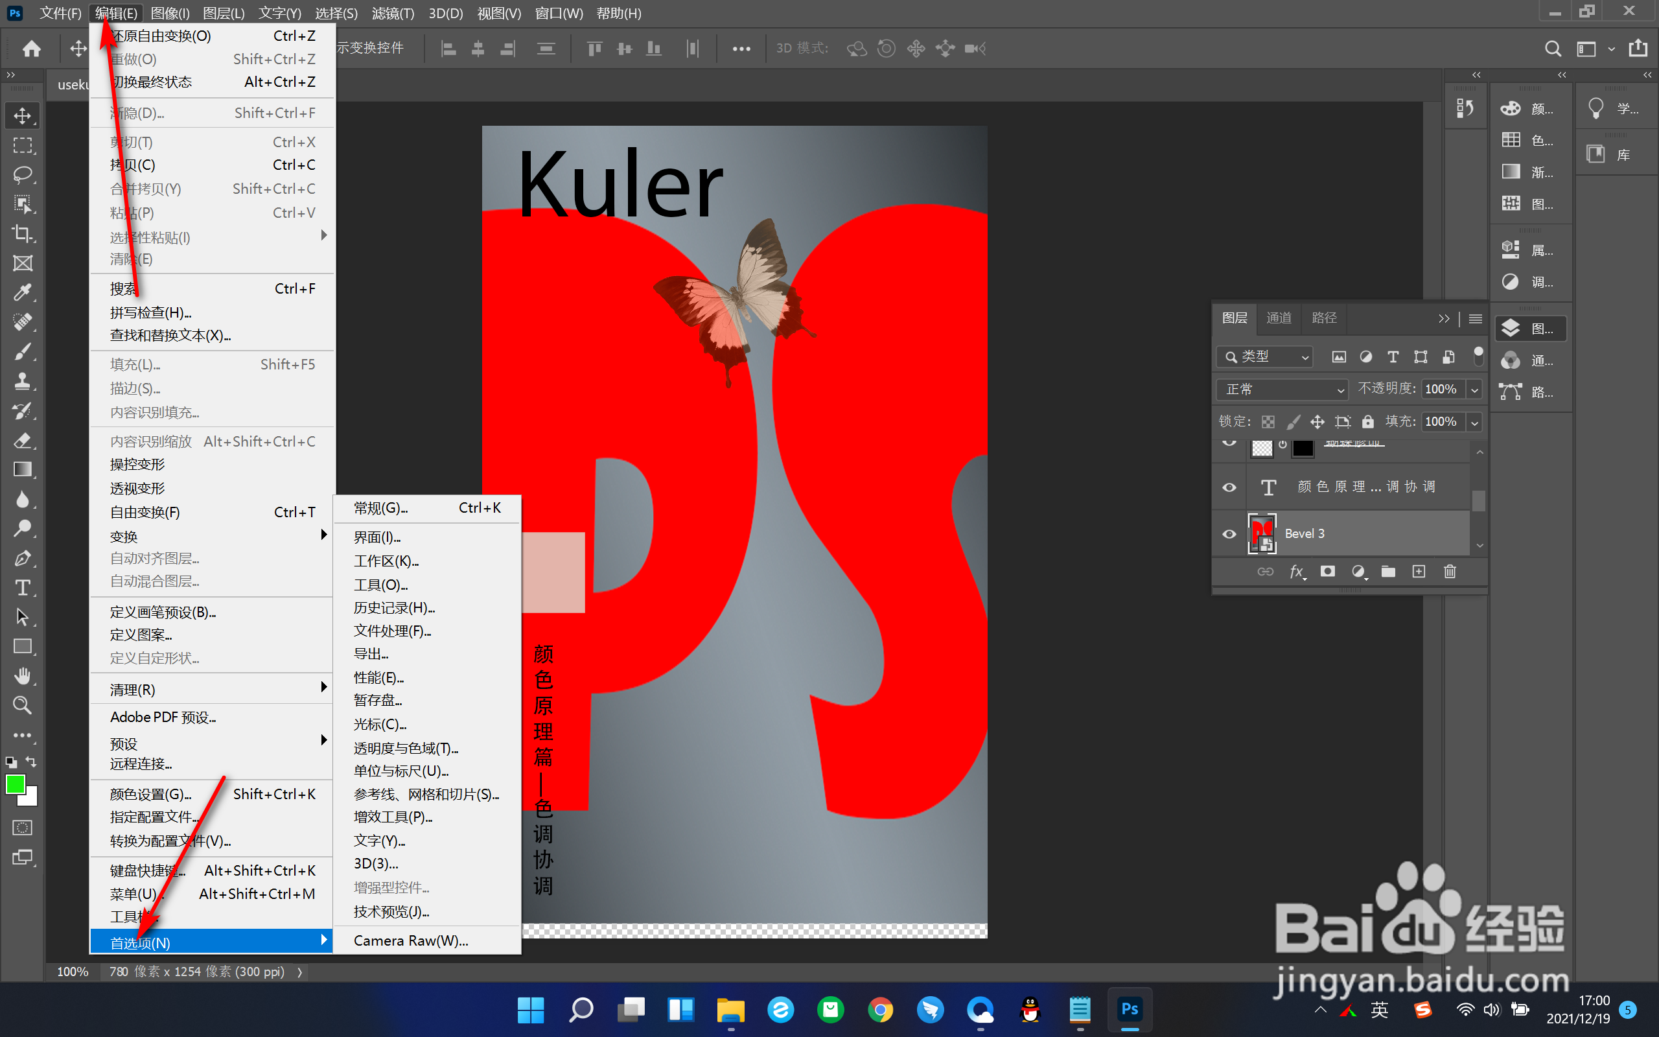Click the Home icon in options bar
The height and width of the screenshot is (1037, 1659).
coord(32,49)
